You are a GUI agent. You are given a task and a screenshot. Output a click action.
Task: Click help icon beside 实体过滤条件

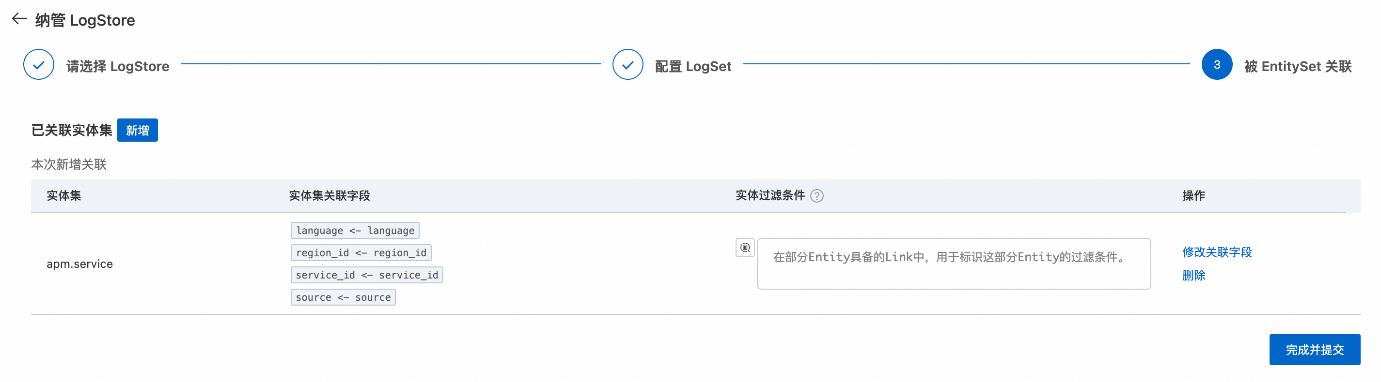pyautogui.click(x=816, y=196)
